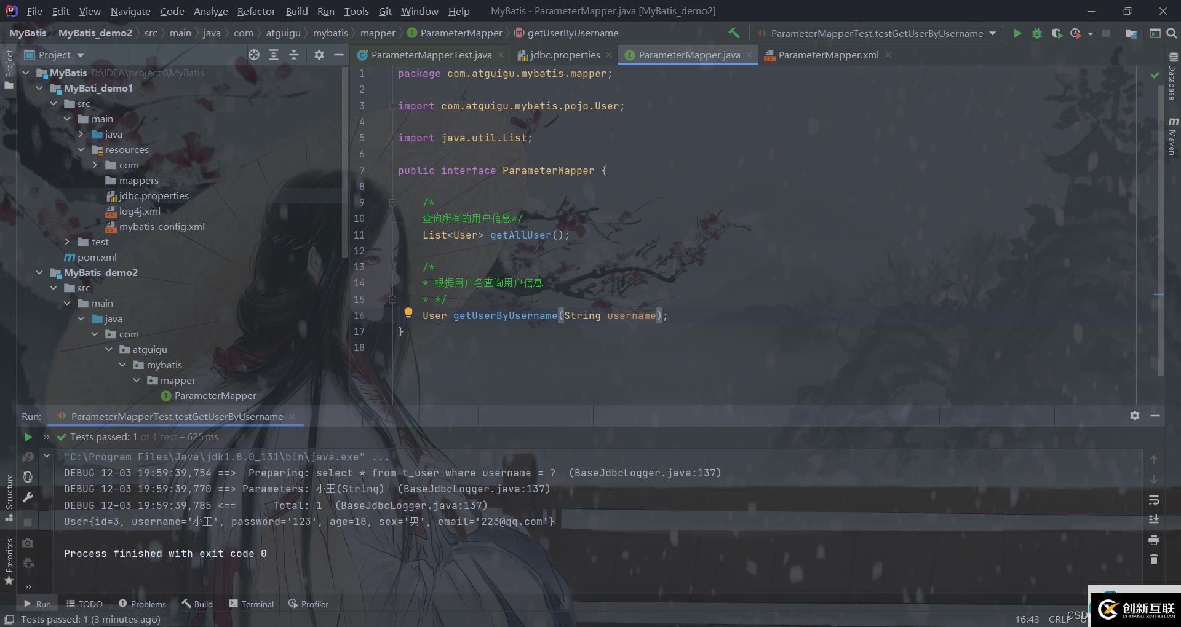Screen dimensions: 1181x627
Task: Select mybatis-config.xml in tree
Action: click(x=162, y=226)
